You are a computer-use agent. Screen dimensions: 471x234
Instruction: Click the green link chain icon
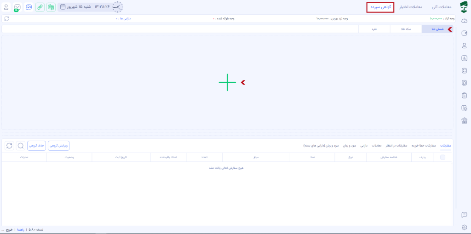[40, 7]
